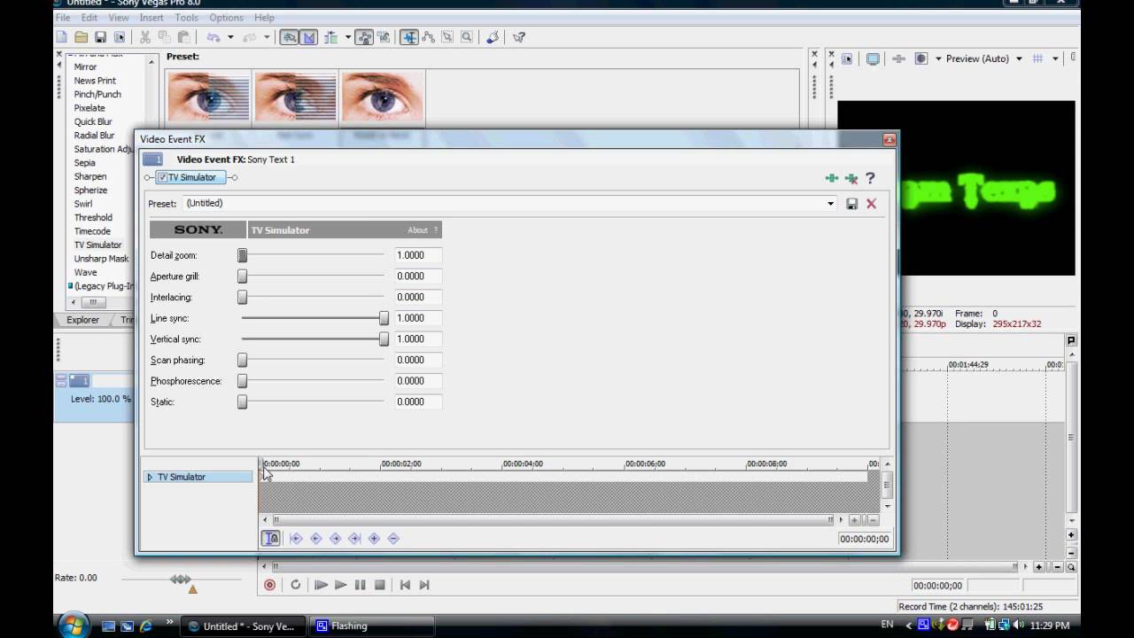This screenshot has width=1134, height=638.
Task: Click the Static slider handle
Action: 242,401
